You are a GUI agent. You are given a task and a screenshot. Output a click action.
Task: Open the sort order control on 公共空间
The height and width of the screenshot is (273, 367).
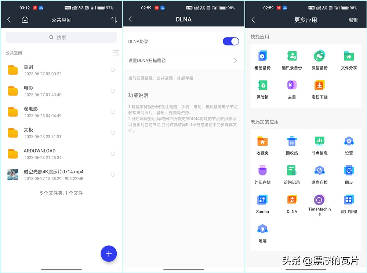(115, 19)
